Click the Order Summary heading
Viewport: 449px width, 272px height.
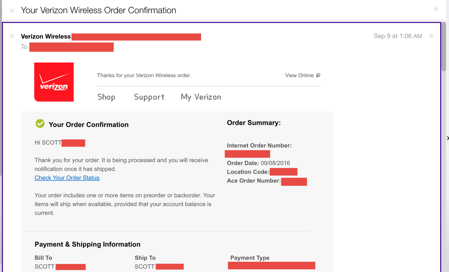[254, 123]
